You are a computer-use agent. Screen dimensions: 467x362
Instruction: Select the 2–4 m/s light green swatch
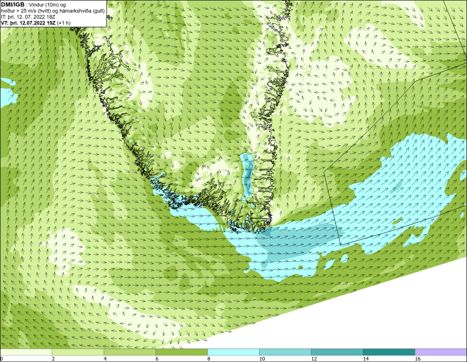pyautogui.click(x=78, y=352)
